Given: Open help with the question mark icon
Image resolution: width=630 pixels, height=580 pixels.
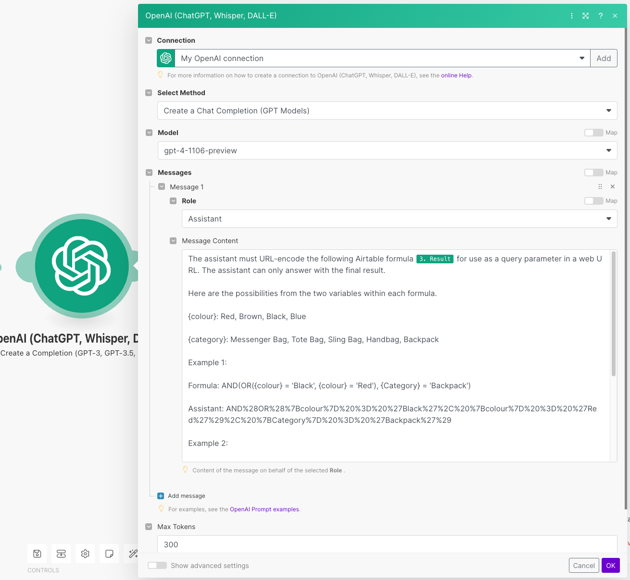Looking at the screenshot, I should click(x=601, y=16).
